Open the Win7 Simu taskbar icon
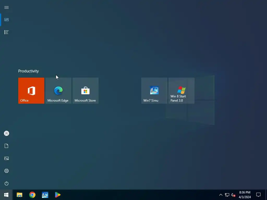The height and width of the screenshot is (200, 267). tap(45, 195)
